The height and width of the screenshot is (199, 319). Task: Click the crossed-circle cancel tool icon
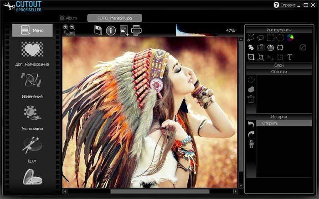tap(303, 47)
